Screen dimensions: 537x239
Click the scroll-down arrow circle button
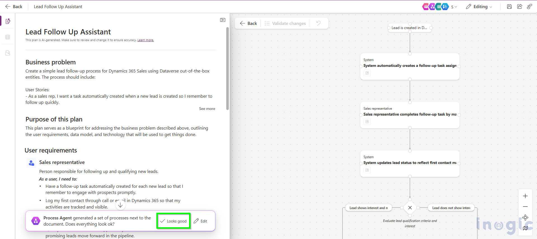[x=120, y=205]
